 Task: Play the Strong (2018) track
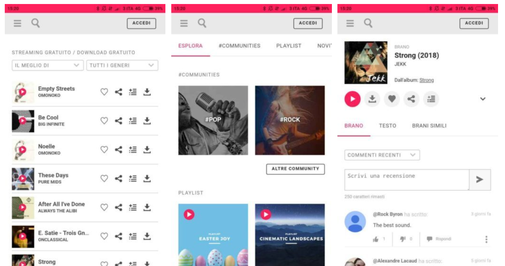(x=353, y=99)
